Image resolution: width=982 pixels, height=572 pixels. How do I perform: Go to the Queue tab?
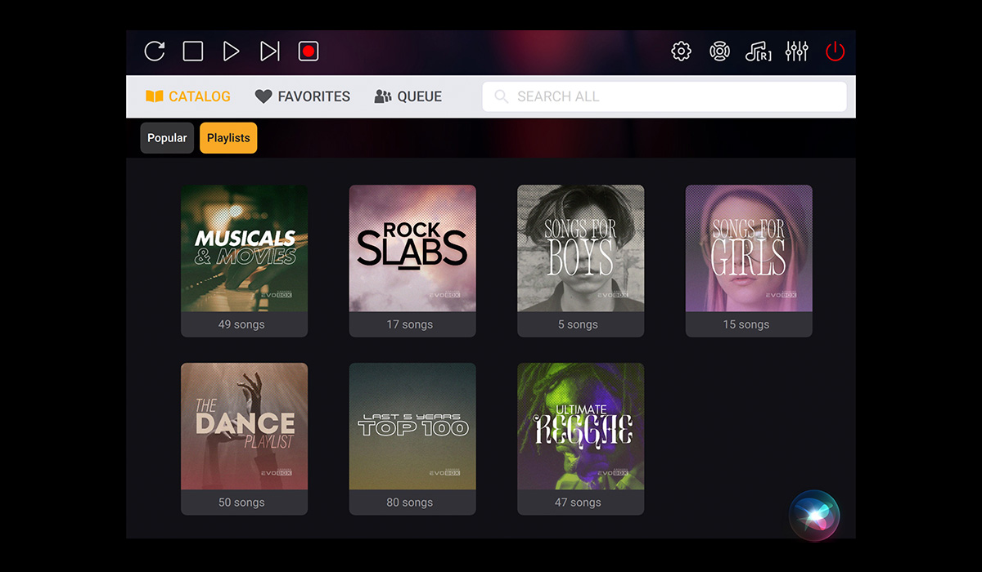pos(408,96)
